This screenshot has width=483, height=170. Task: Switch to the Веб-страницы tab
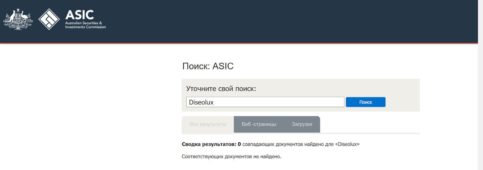pyautogui.click(x=259, y=124)
